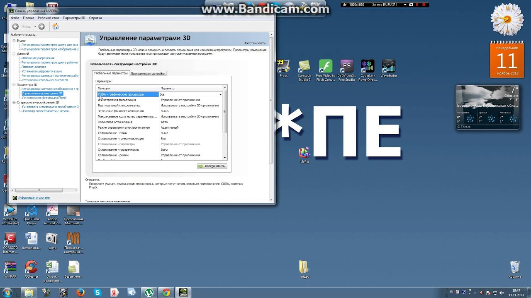The image size is (531, 298).
Task: Select the Сглаживание - FXAA row
Action: click(x=160, y=133)
